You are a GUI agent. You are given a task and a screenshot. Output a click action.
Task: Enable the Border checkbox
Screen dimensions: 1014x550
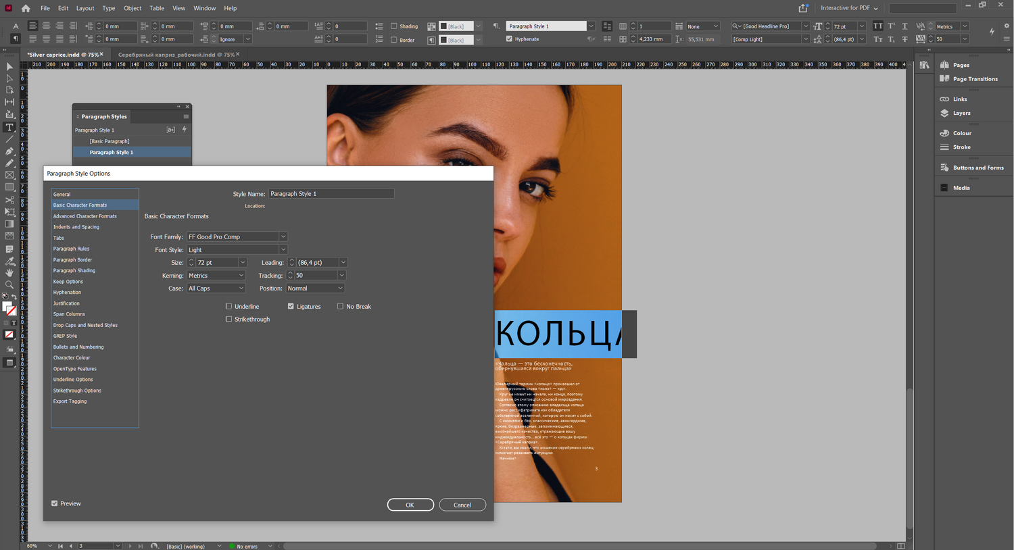click(x=393, y=40)
